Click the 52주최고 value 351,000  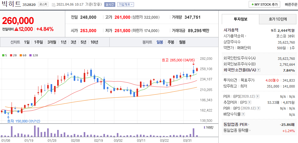point(274,86)
